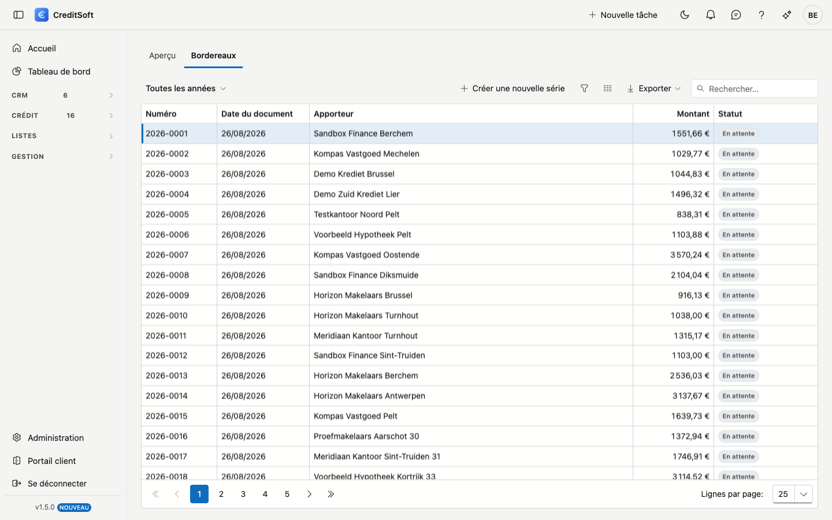Open the chat messages icon

[736, 15]
